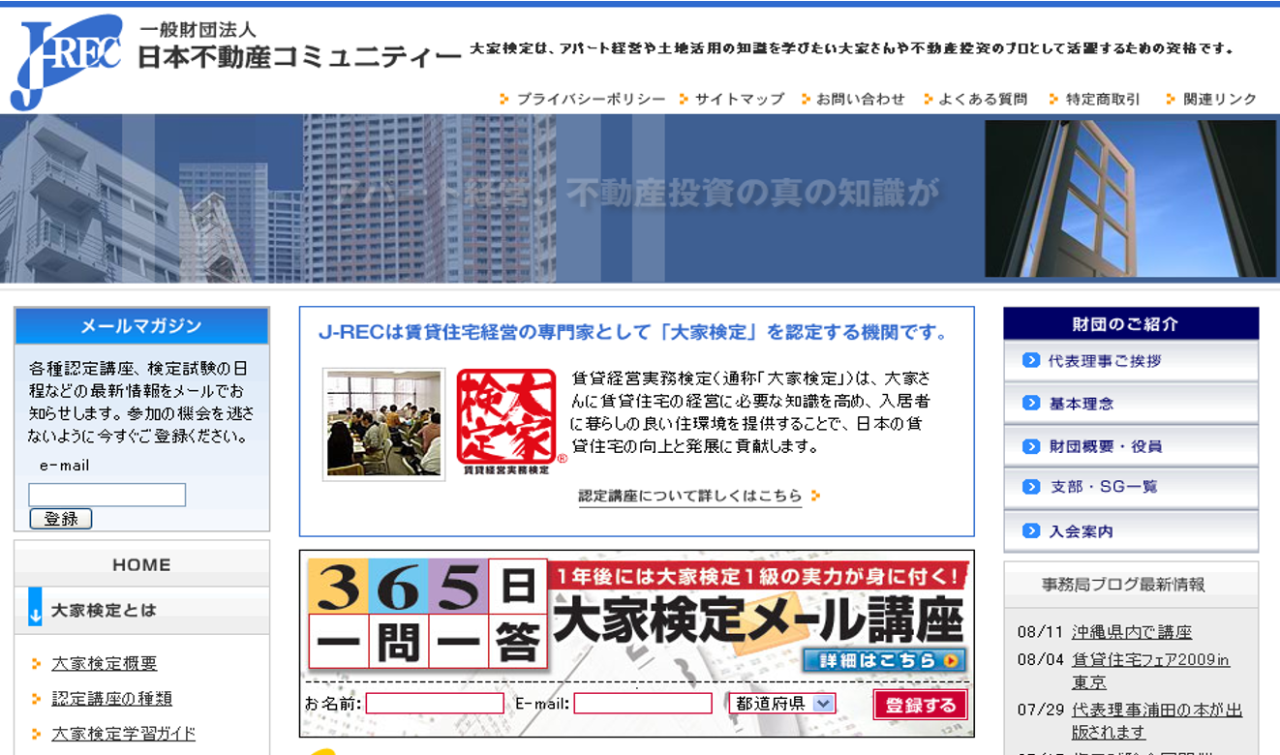Open the 都道府県 prefecture dropdown
Image resolution: width=1280 pixels, height=755 pixels.
[782, 704]
